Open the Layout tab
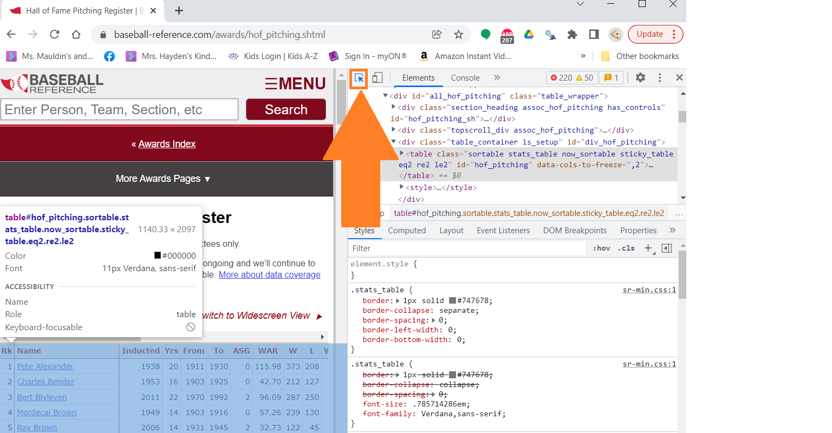 tap(451, 231)
